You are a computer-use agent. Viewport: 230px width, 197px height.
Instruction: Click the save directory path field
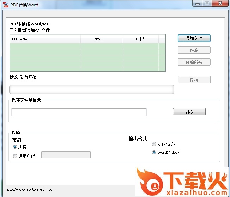pyautogui.click(x=79, y=112)
